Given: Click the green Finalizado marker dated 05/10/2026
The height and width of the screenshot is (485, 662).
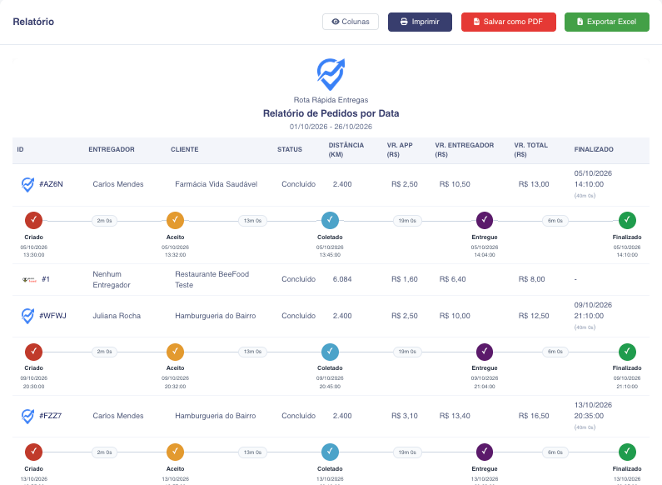Looking at the screenshot, I should click(x=627, y=220).
